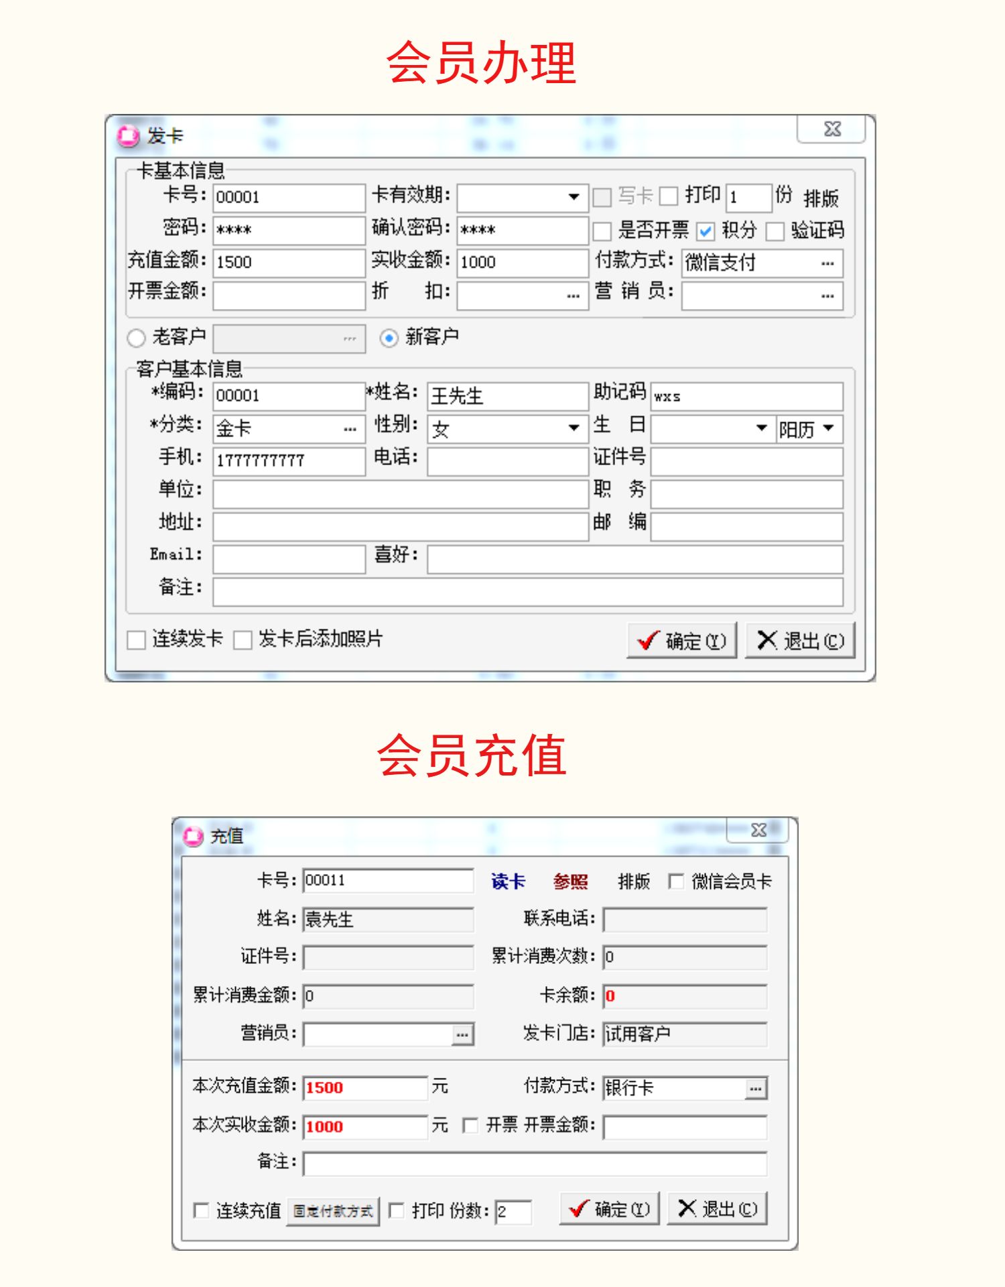Click 助记码 field showing wxs
Screen dimensions: 1005x1287
(746, 396)
